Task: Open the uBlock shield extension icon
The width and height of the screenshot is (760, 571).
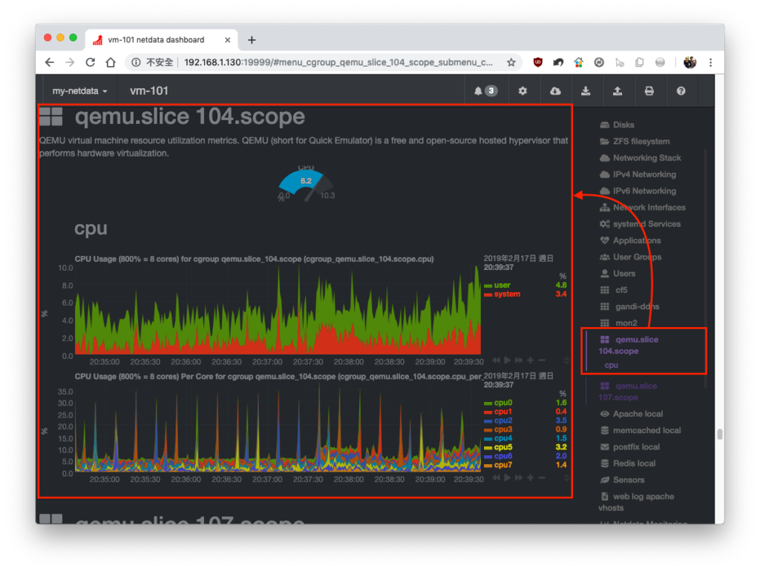Action: click(x=537, y=62)
